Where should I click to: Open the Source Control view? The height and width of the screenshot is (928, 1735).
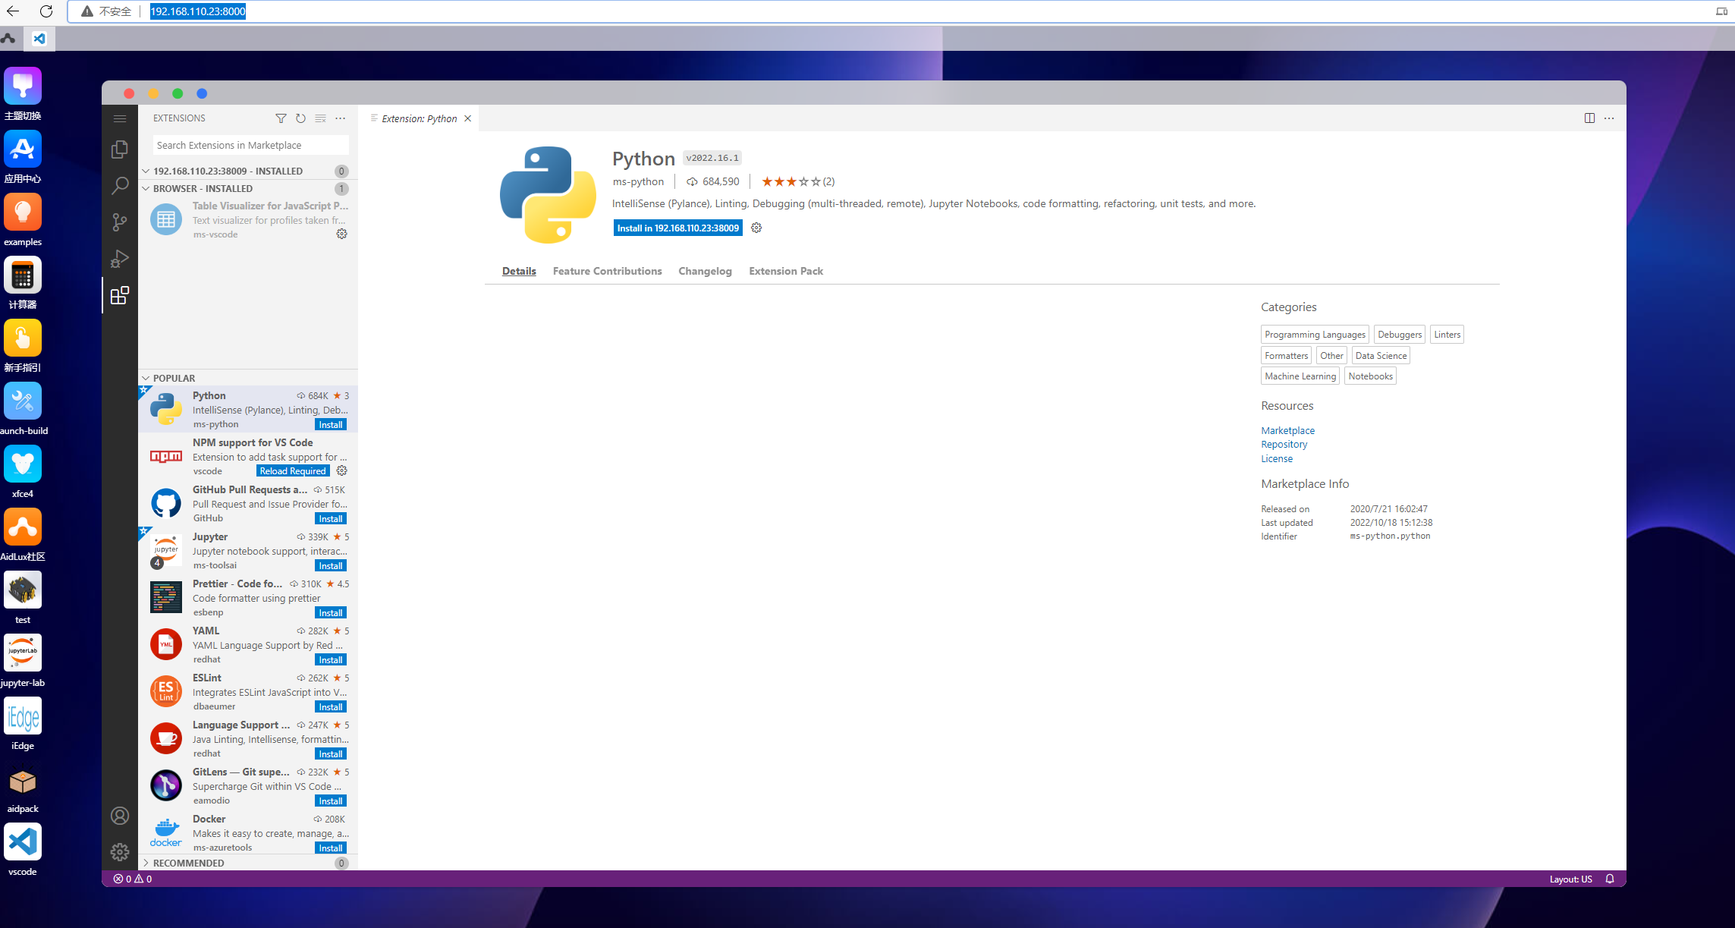(120, 222)
